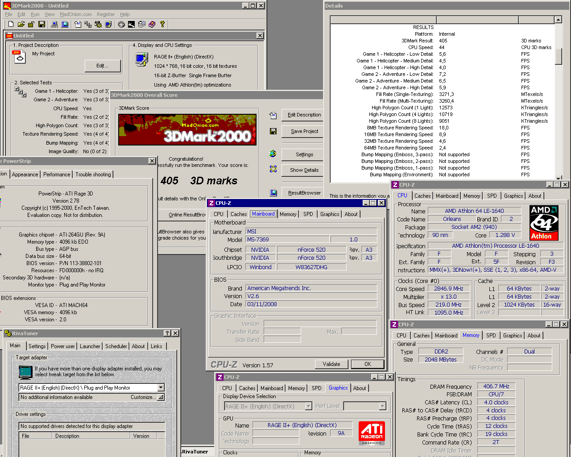Click the purple help book toolbar icon

coord(152,24)
